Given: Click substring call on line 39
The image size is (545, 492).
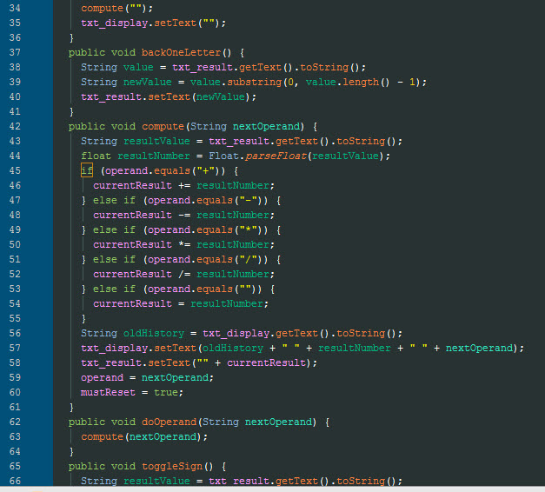Looking at the screenshot, I should click(255, 82).
